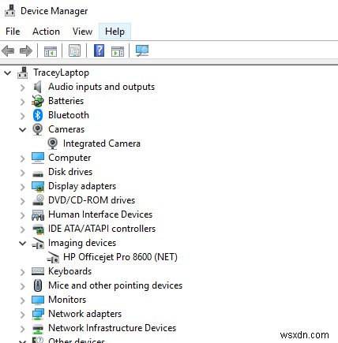338x343 pixels.
Task: Open the Action menu
Action: [x=46, y=32]
